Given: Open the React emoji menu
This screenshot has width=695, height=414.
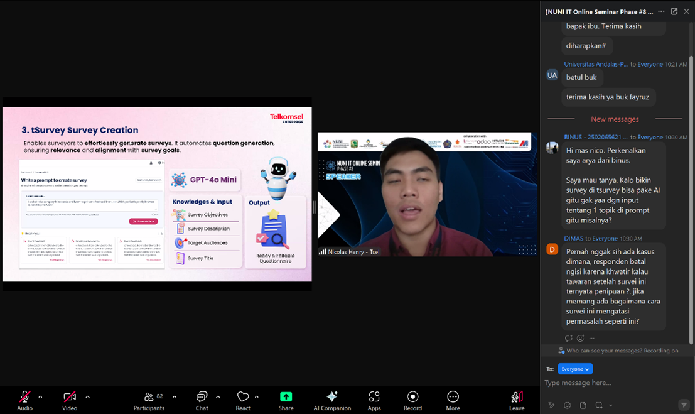Looking at the screenshot, I should [243, 400].
